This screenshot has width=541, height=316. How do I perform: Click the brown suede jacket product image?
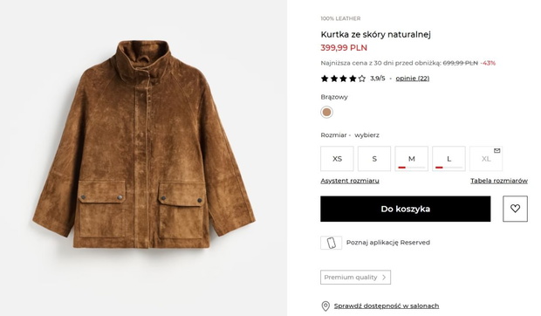point(143,144)
